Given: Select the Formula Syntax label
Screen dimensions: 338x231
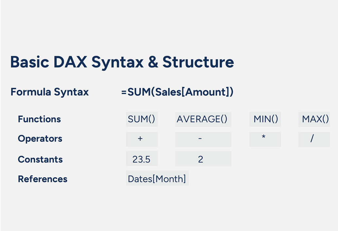Looking at the screenshot, I should (x=49, y=92).
